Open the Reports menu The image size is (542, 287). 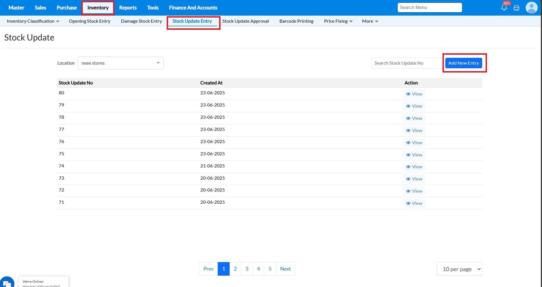coord(128,8)
